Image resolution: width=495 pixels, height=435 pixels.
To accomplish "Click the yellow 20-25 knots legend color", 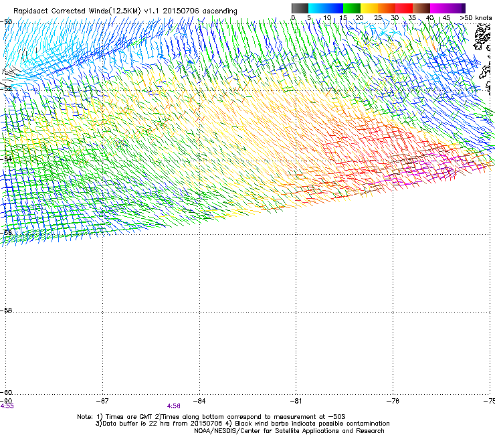I will [x=369, y=8].
